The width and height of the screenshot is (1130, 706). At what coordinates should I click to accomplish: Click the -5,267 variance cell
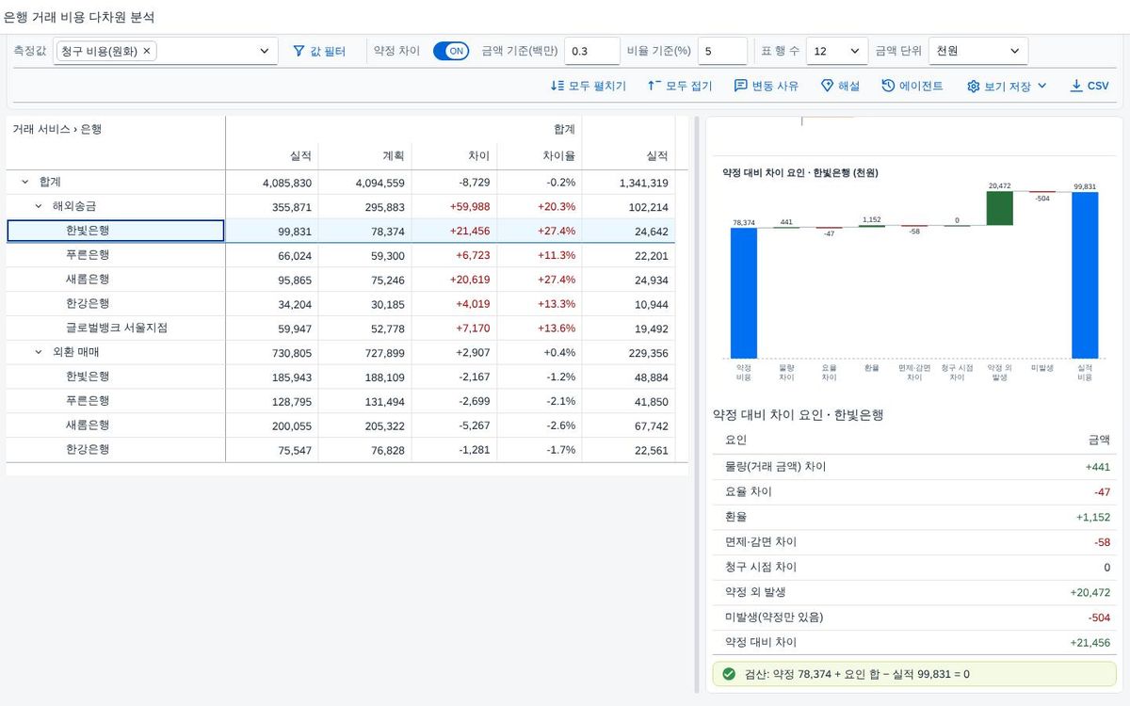coord(454,425)
